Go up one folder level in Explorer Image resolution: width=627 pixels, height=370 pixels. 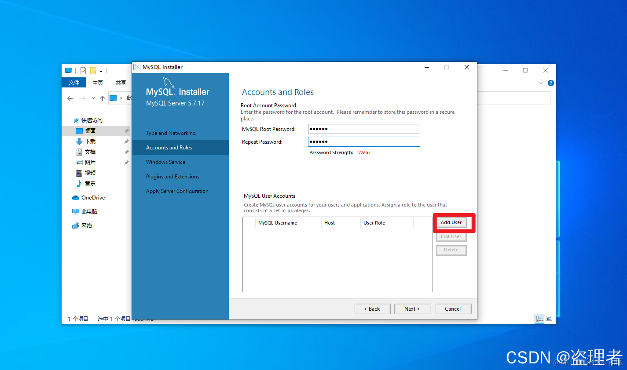(x=103, y=98)
